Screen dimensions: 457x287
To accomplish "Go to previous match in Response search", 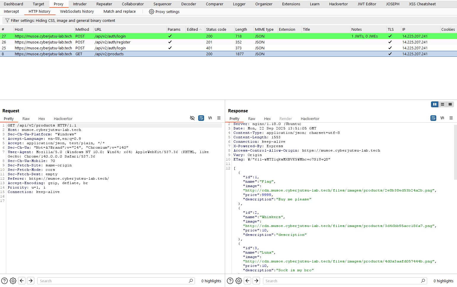I will click(248, 281).
